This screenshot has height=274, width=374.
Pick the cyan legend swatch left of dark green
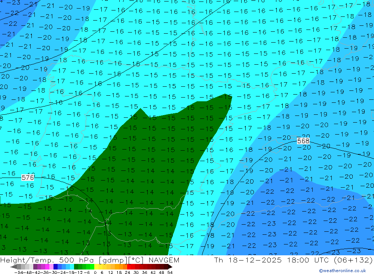[72, 267]
